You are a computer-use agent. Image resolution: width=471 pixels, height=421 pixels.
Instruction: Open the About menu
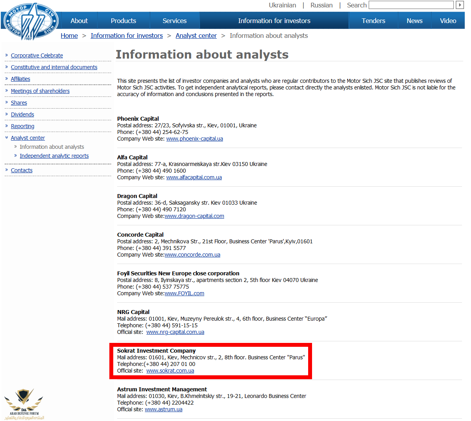click(x=79, y=21)
